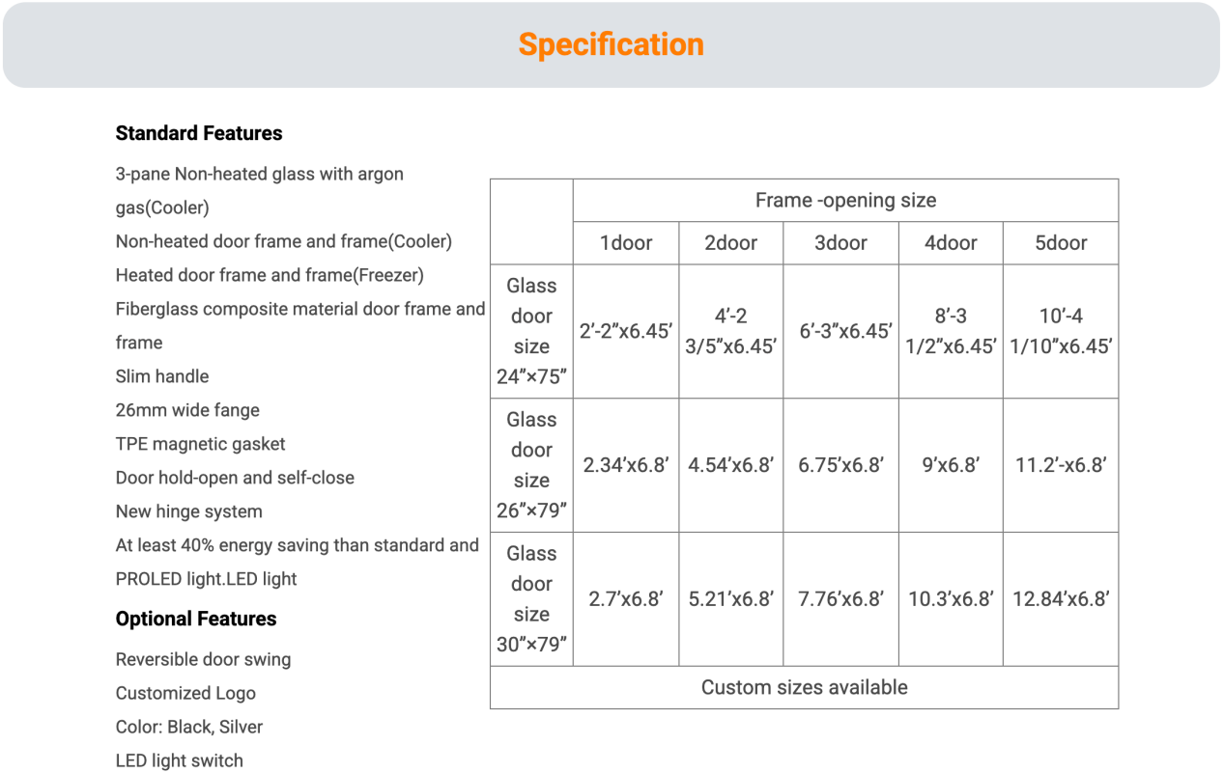Image resolution: width=1224 pixels, height=773 pixels.
Task: Click the Color: Black, Silver option text
Action: [189, 727]
